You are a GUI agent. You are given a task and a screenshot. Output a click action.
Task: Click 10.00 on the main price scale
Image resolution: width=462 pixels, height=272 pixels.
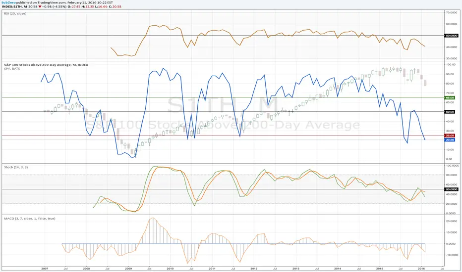click(x=451, y=149)
